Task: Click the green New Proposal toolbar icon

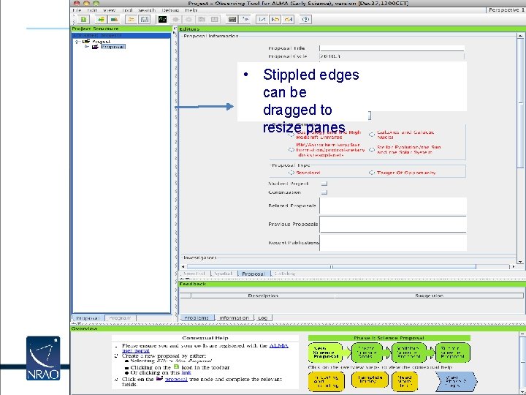Action: [83, 20]
